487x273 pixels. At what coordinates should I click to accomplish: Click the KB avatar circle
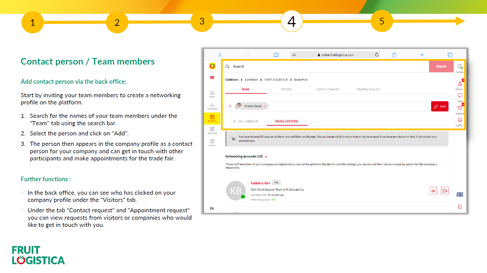[236, 191]
